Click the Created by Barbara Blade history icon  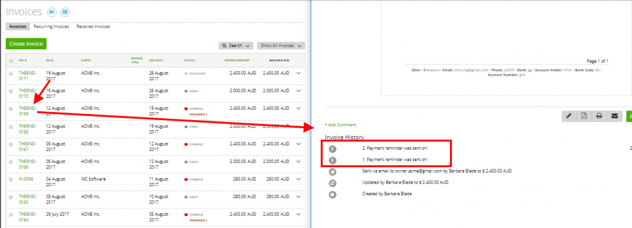tap(333, 194)
